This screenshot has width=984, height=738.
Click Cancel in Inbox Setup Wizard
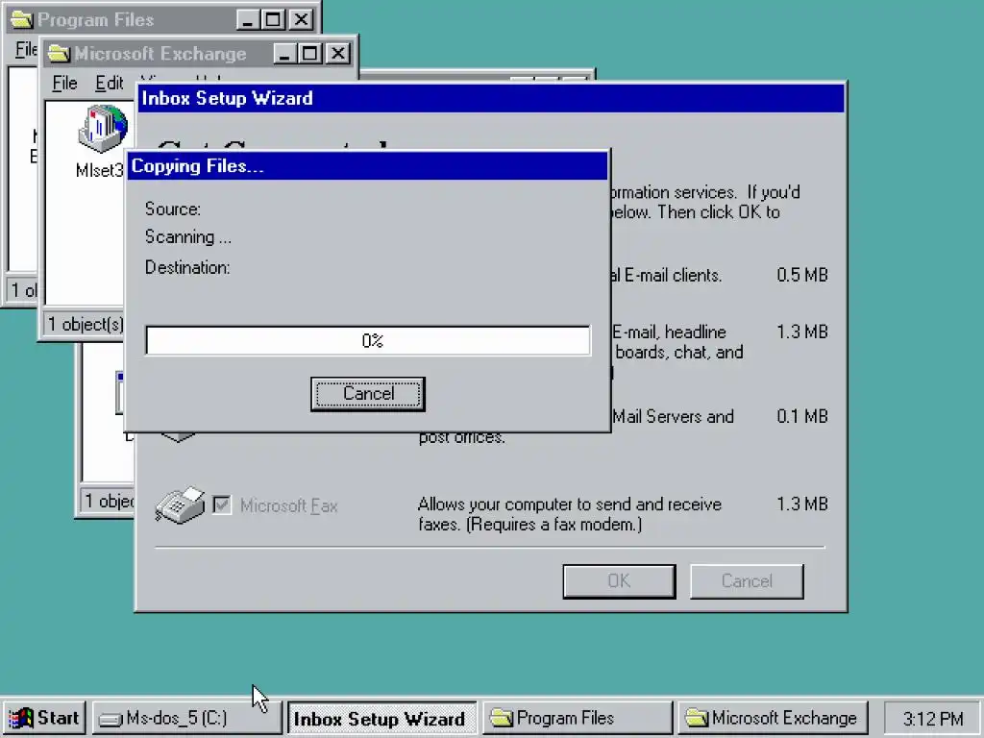tap(746, 581)
